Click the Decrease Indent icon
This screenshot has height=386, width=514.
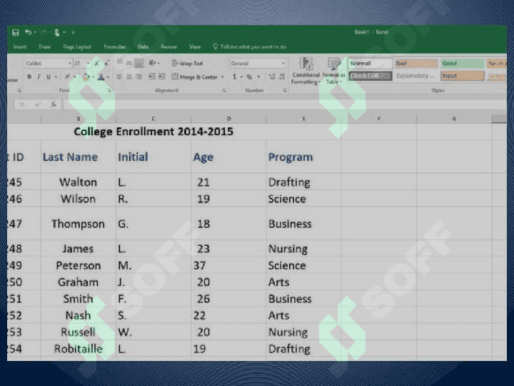[152, 76]
